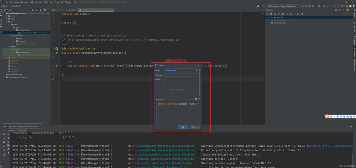This screenshot has width=356, height=168.
Task: Open the UserManagerSystemApplication run configuration dropdown
Action: point(283,6)
